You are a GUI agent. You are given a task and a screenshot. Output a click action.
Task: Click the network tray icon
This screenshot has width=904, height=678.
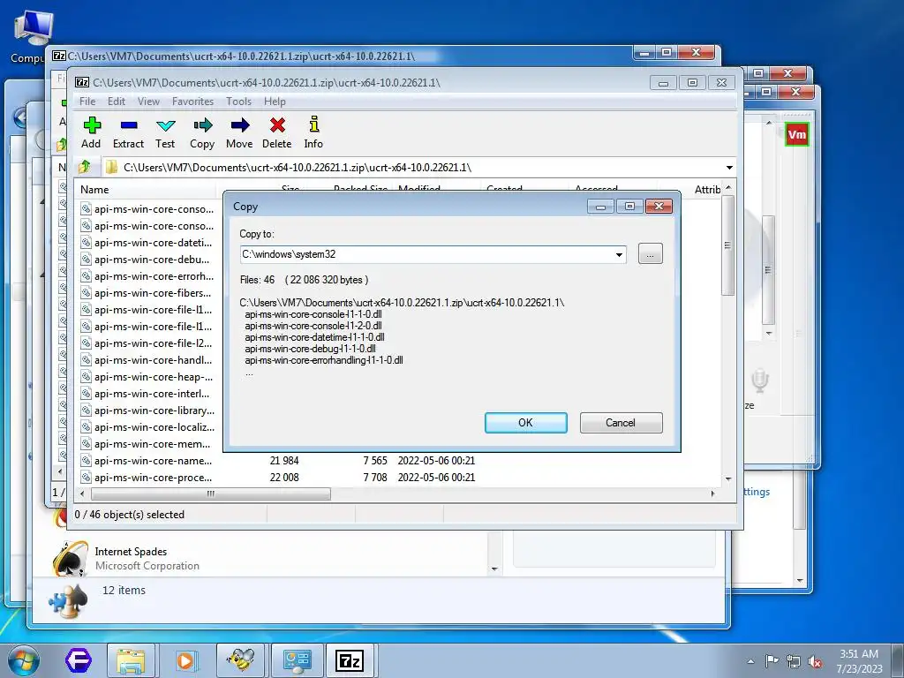[794, 661]
